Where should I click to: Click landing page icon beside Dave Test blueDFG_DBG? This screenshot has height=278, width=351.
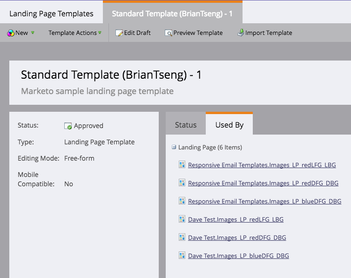[x=182, y=255]
